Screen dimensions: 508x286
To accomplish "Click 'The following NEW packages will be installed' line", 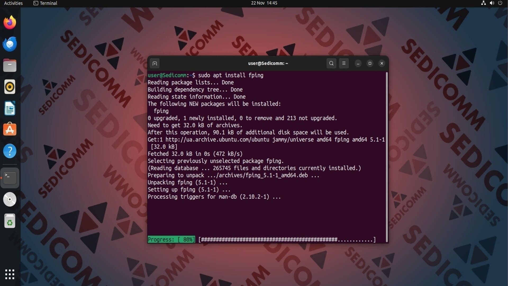I will pyautogui.click(x=214, y=104).
